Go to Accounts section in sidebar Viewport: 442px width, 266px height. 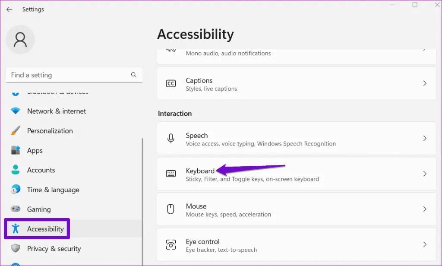coord(41,170)
